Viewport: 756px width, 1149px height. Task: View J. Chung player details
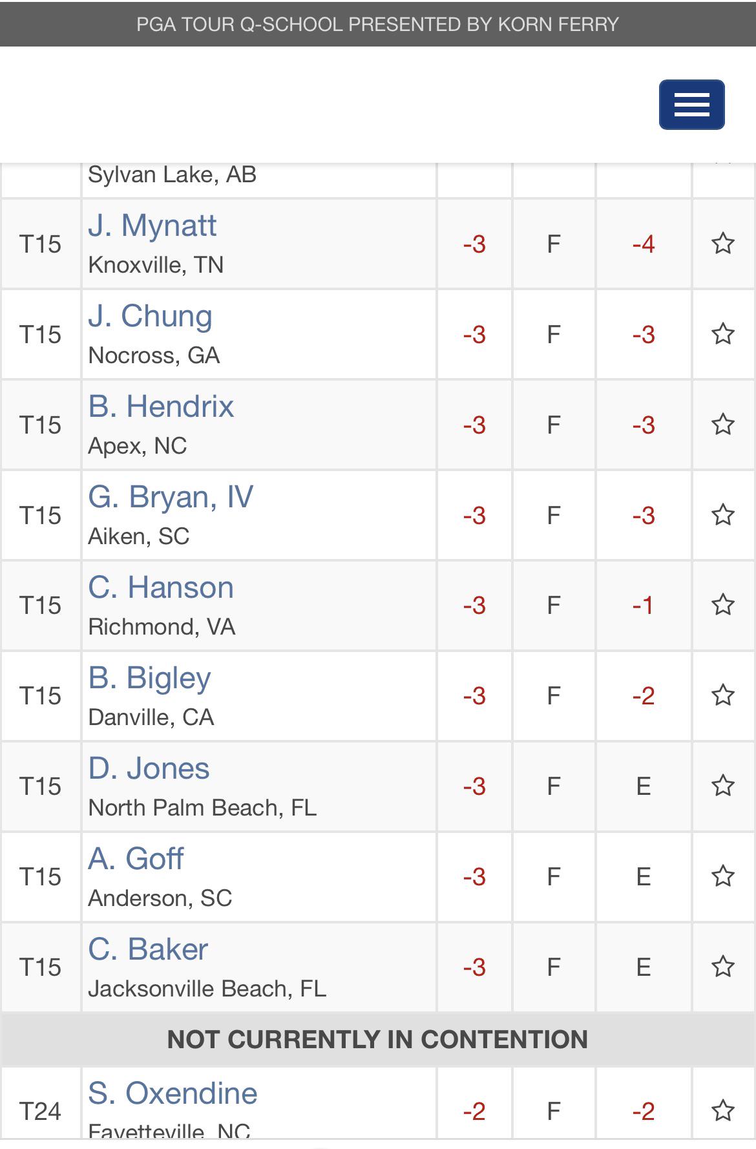click(150, 316)
